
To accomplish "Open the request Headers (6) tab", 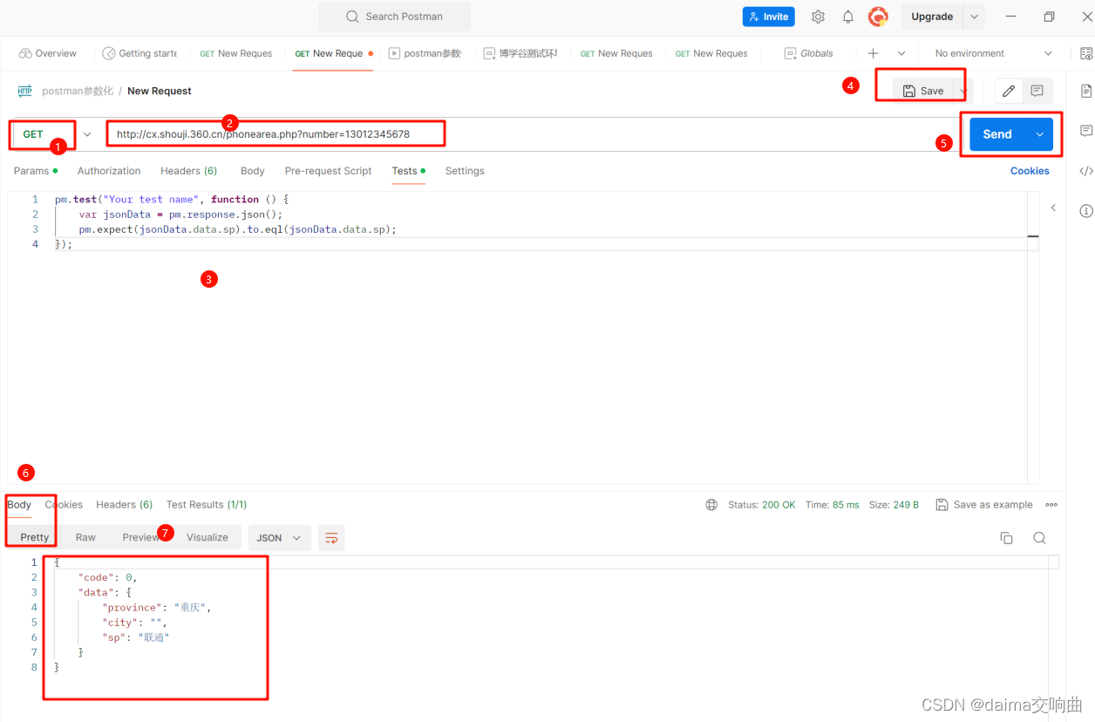I will click(x=188, y=171).
